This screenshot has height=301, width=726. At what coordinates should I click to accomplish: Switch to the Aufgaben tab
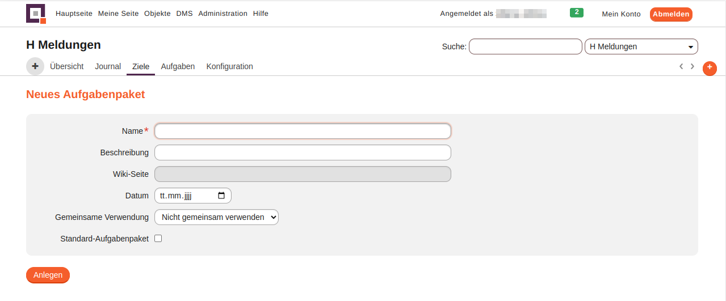(x=178, y=66)
